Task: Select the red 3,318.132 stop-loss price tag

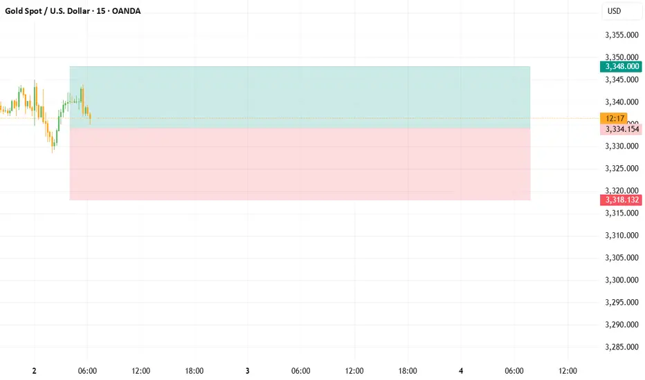Action: (x=621, y=200)
